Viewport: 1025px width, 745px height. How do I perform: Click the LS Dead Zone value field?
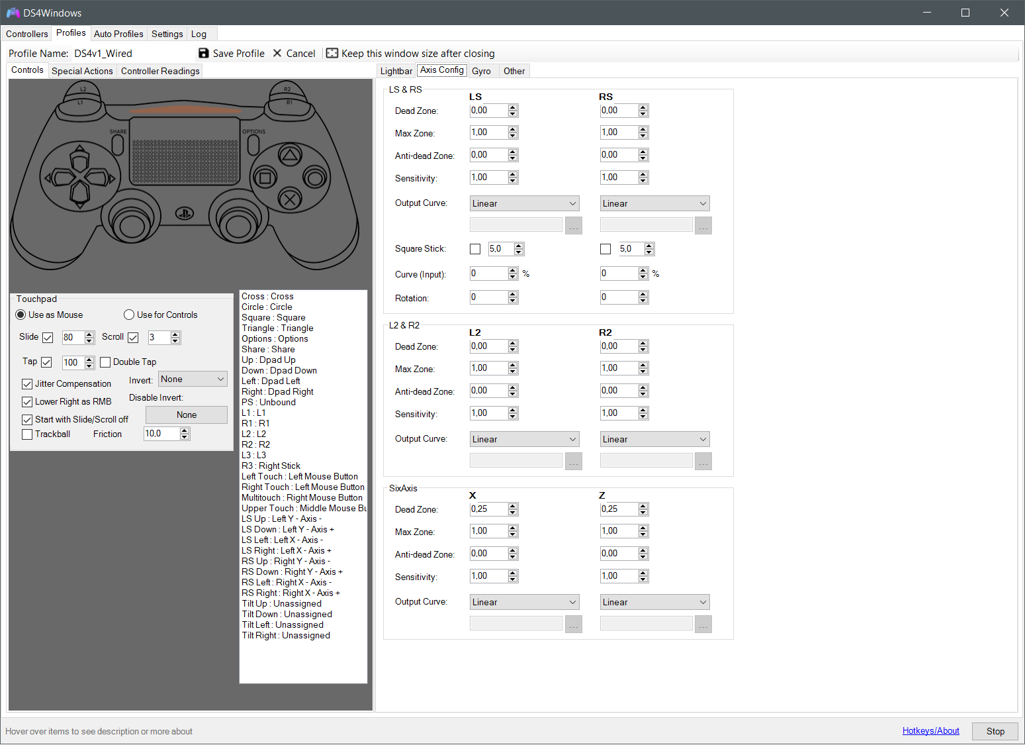pos(489,111)
